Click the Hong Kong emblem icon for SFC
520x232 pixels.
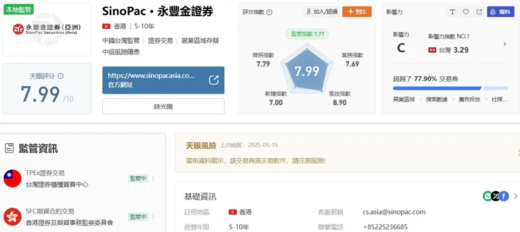point(13,217)
